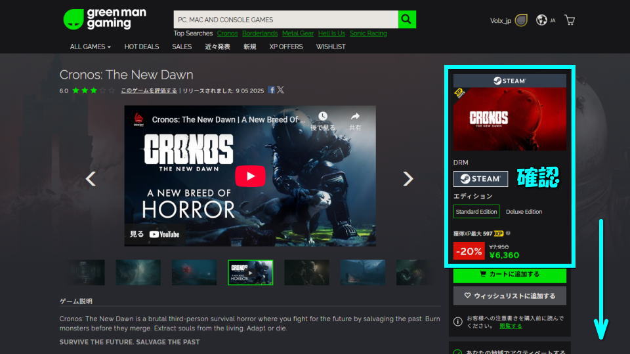This screenshot has width=630, height=354.
Task: Click the Cronos: The New Dawn title
Action: 126,75
